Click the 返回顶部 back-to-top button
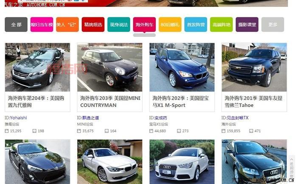This screenshot has width=297, height=184. [x=291, y=167]
